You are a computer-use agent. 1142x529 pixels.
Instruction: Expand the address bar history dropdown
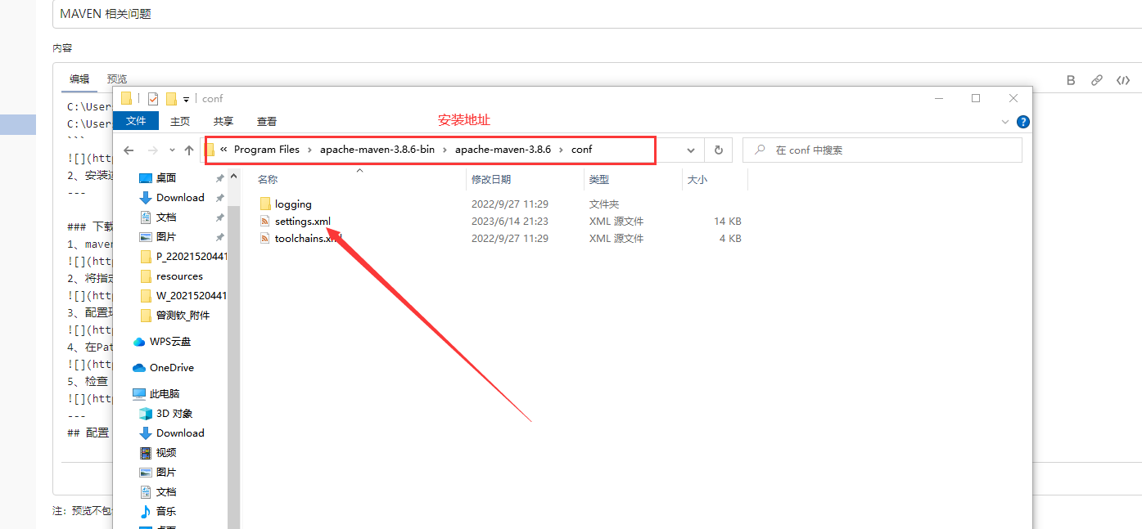692,150
